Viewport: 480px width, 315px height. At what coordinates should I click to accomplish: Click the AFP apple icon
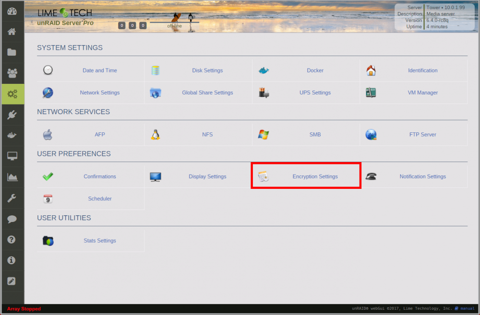pos(48,135)
